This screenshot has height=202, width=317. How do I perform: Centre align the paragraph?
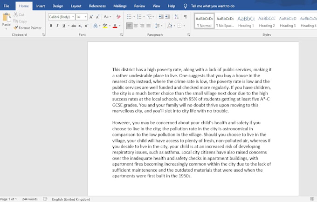click(136, 26)
